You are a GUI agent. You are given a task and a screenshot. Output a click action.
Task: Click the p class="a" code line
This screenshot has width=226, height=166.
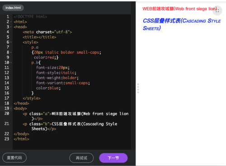(x=75, y=116)
